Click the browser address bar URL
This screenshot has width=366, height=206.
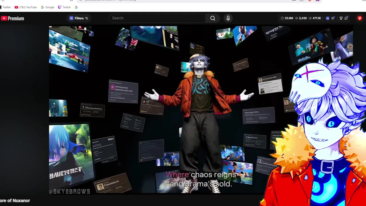(110, 1)
